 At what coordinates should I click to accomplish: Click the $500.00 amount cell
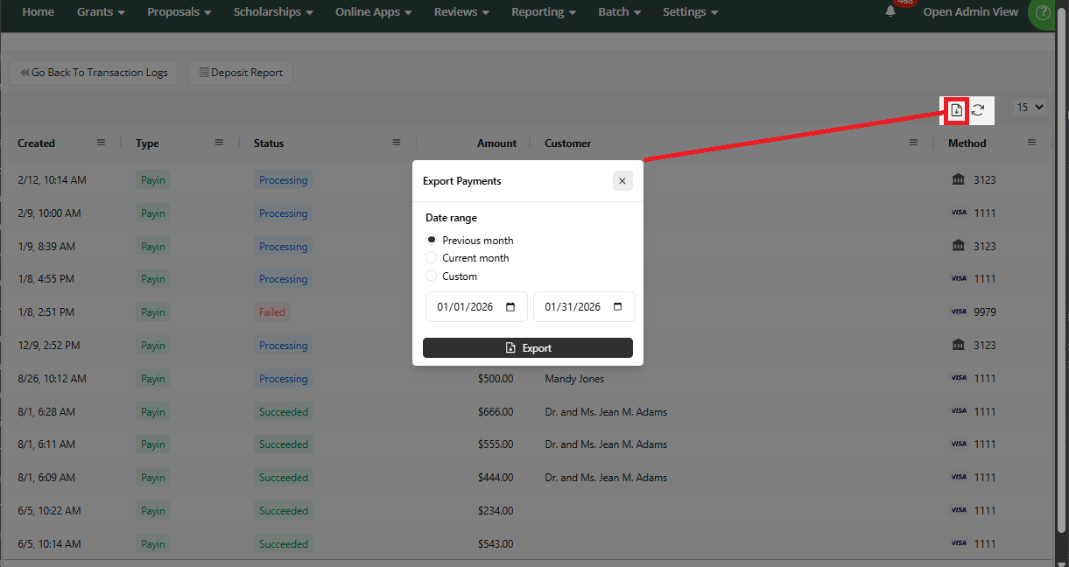[x=496, y=378]
